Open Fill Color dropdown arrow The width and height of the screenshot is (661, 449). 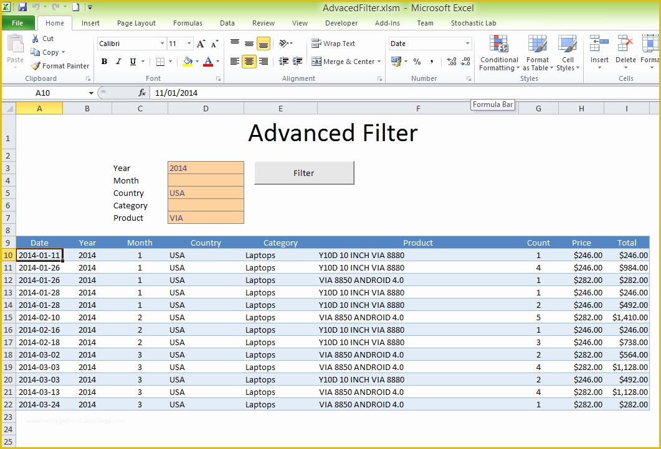[x=197, y=62]
